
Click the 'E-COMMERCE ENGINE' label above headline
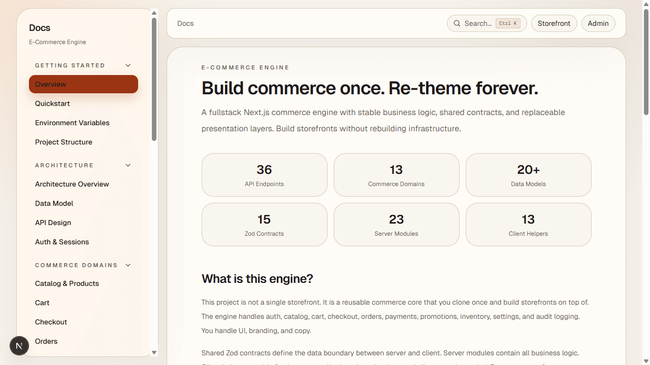245,67
